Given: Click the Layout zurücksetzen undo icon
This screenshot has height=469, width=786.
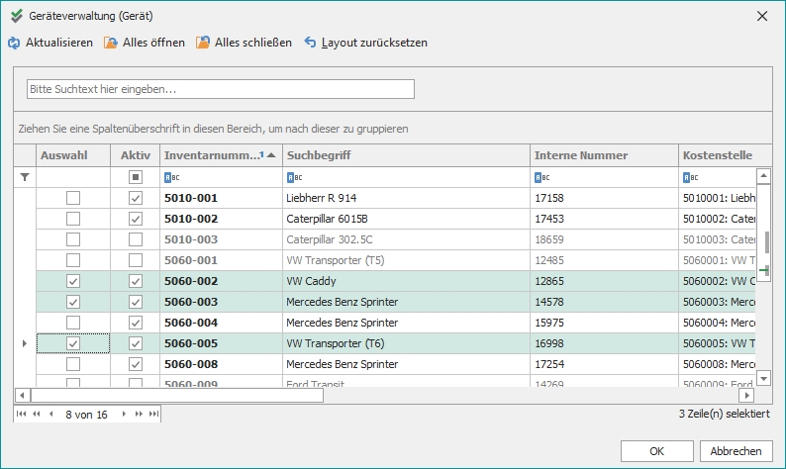Looking at the screenshot, I should tap(310, 43).
